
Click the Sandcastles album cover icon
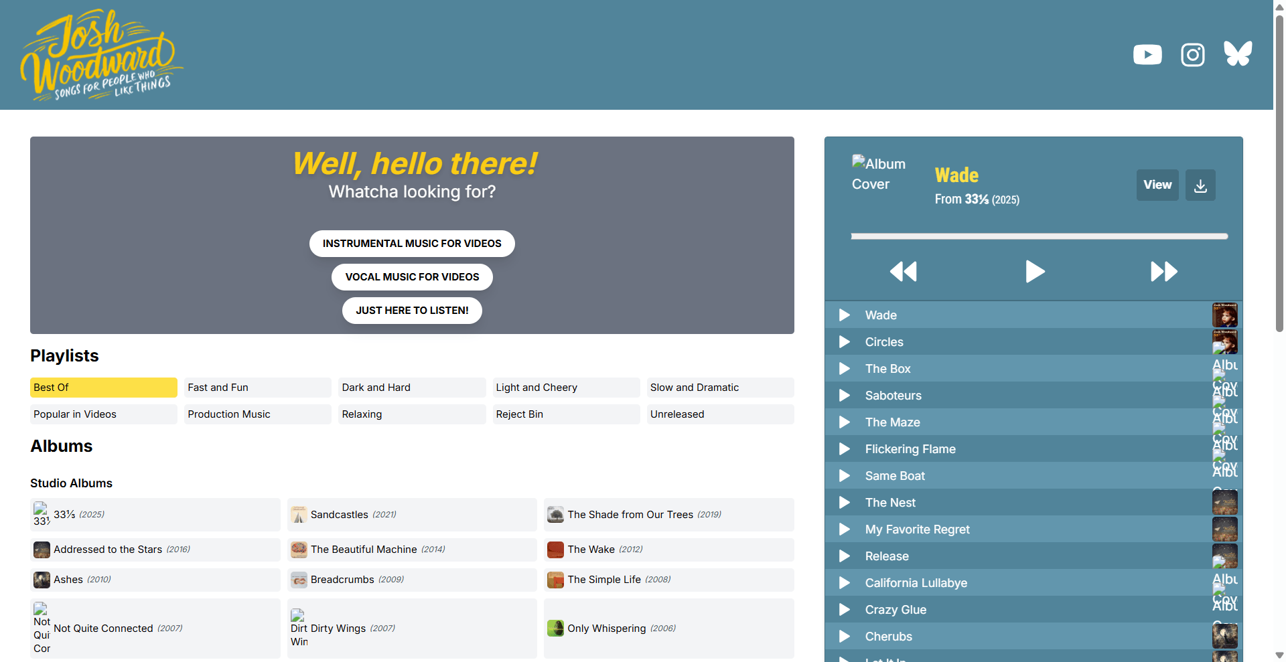click(x=299, y=515)
